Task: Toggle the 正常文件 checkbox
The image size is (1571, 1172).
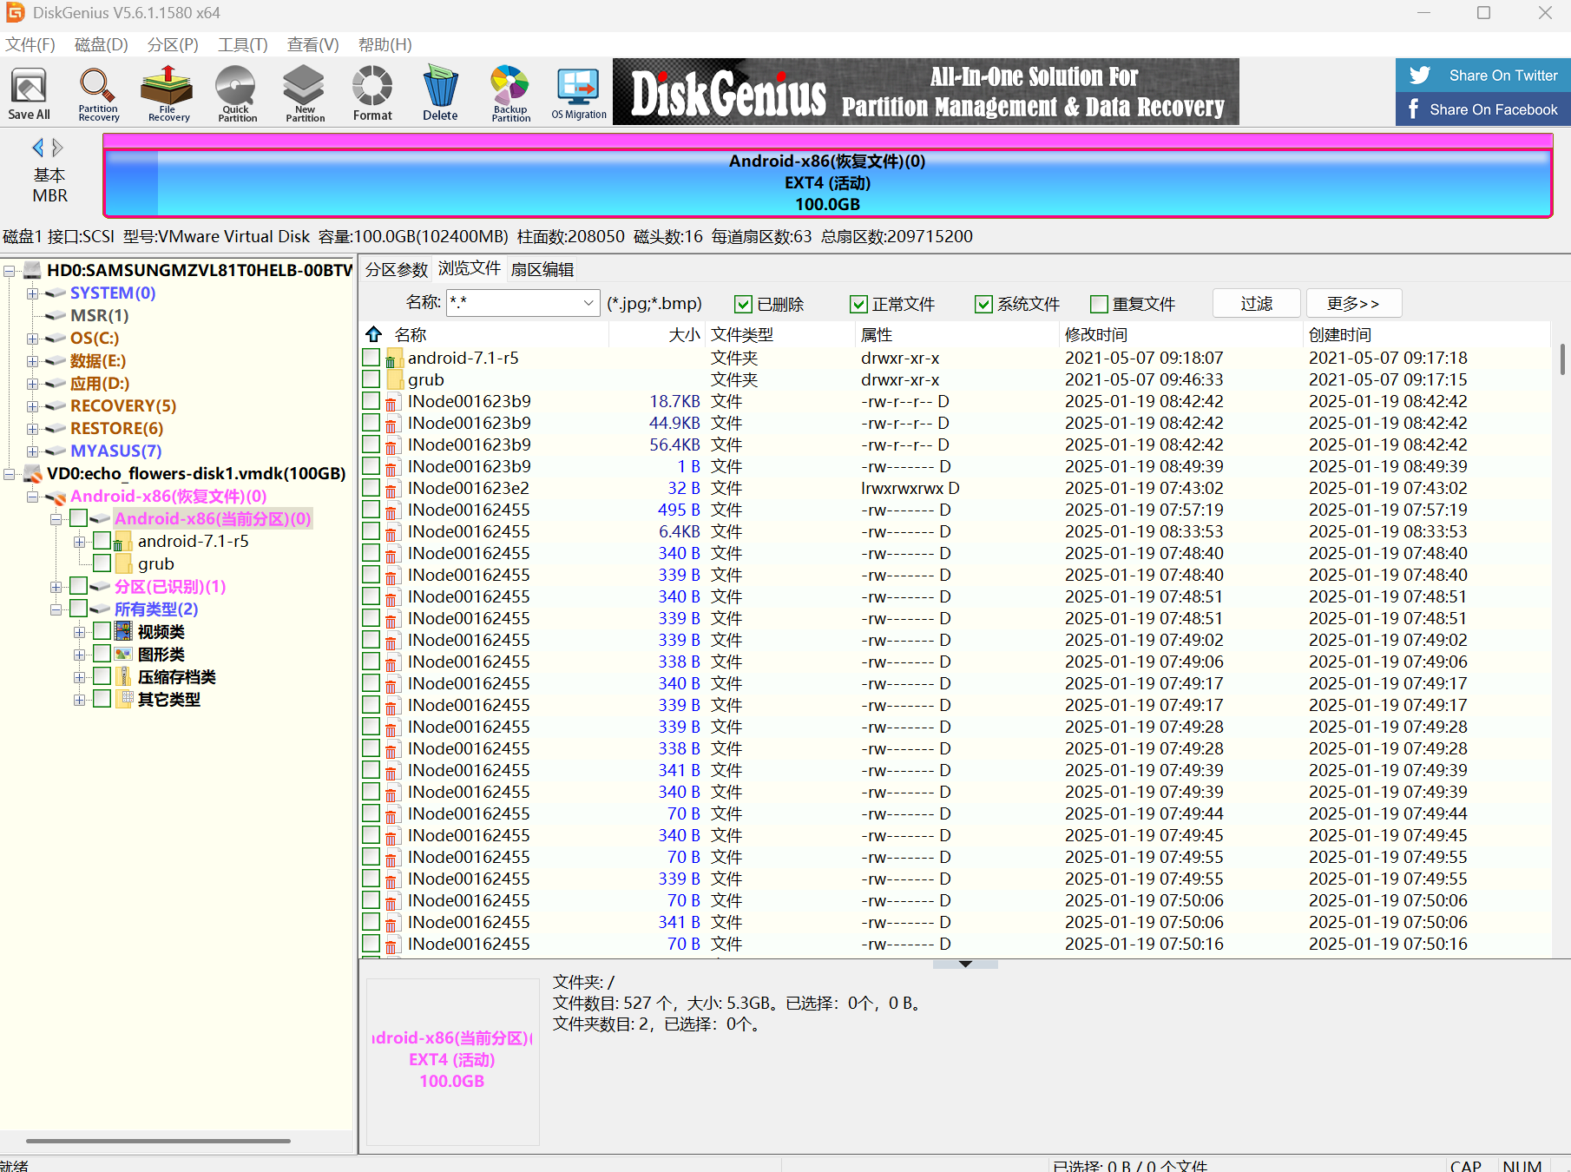Action: pyautogui.click(x=858, y=304)
